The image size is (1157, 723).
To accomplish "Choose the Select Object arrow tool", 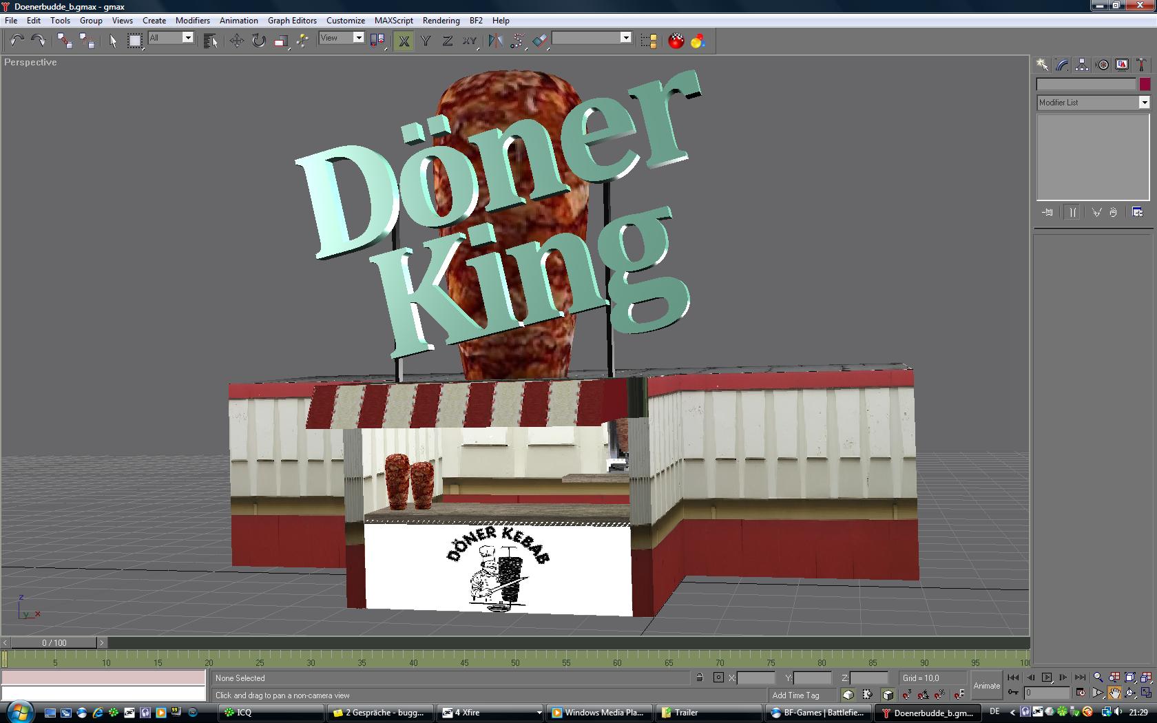I will click(114, 41).
